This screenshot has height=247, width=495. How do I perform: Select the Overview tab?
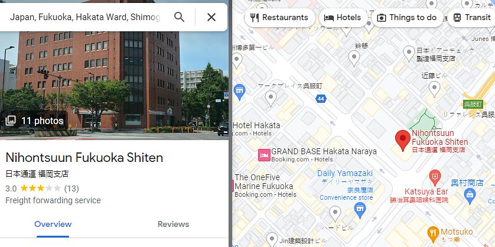tap(53, 225)
